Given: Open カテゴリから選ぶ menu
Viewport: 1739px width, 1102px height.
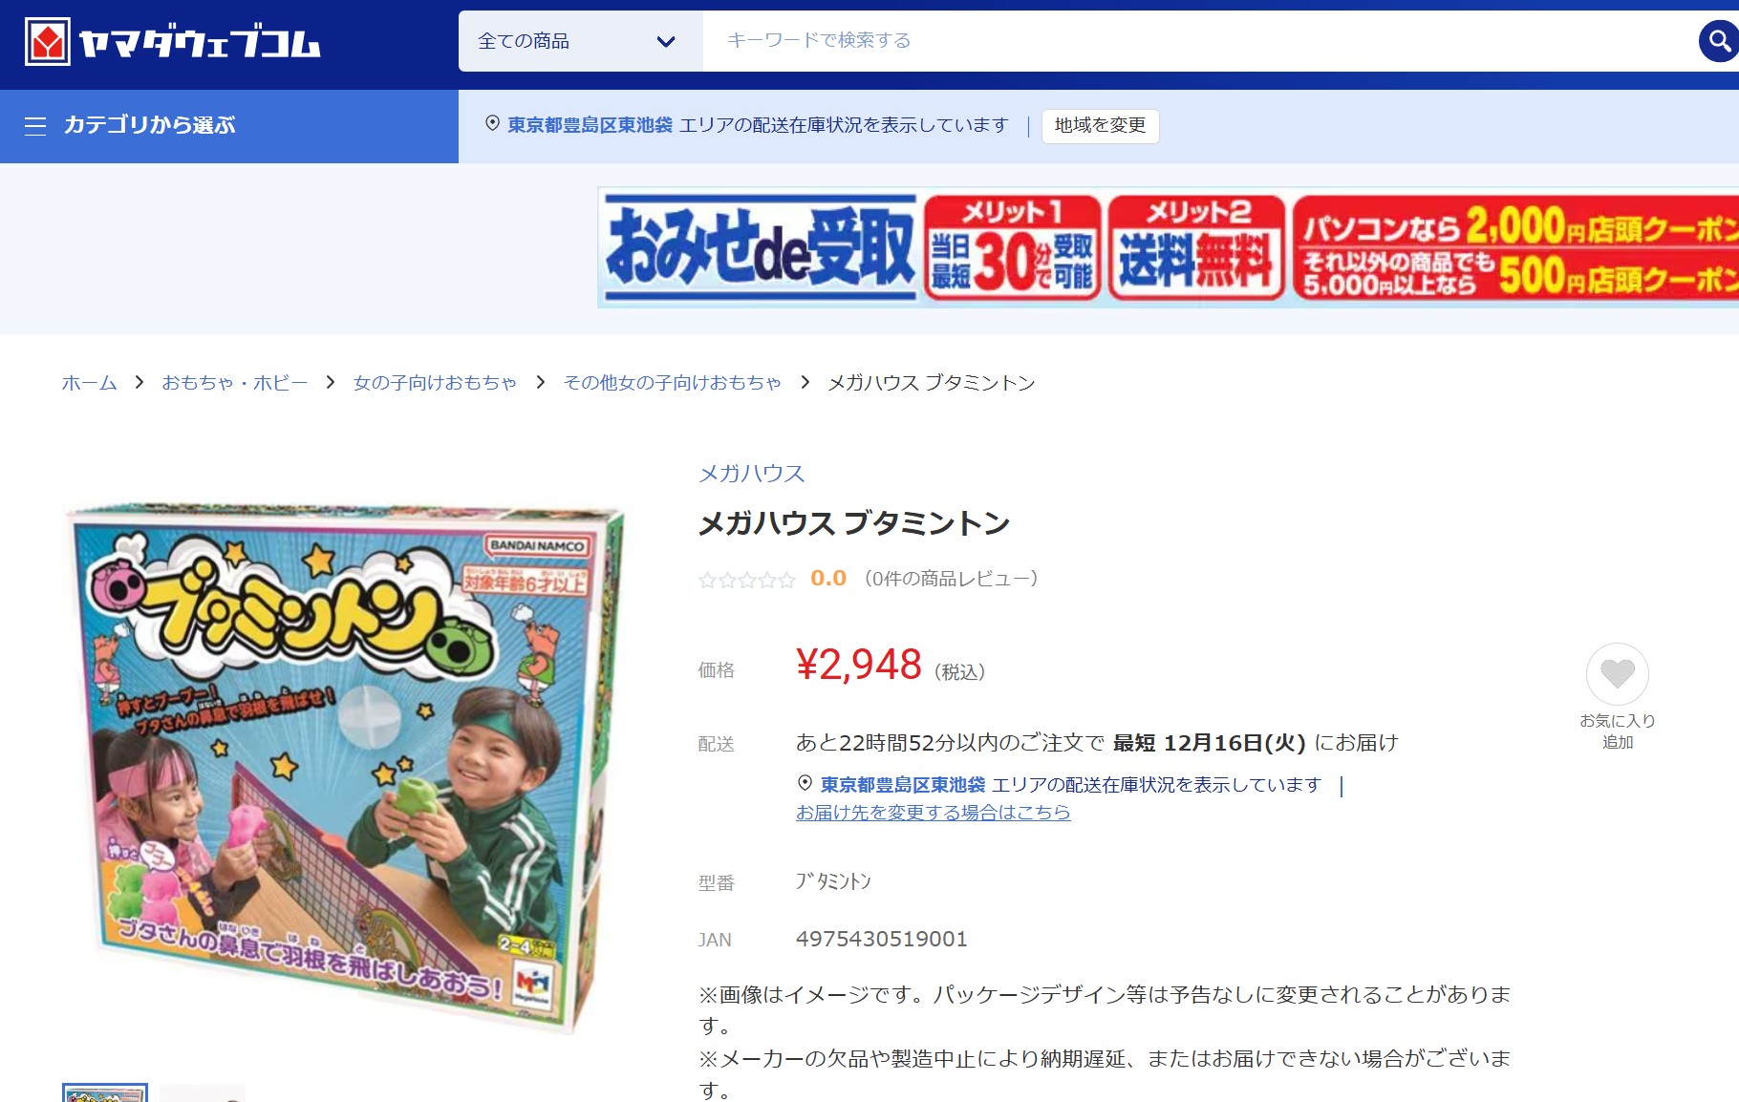Looking at the screenshot, I should tap(149, 125).
